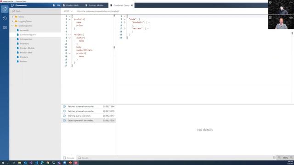Open Chrome from the taskbar
This screenshot has height=165, width=294.
(48, 163)
